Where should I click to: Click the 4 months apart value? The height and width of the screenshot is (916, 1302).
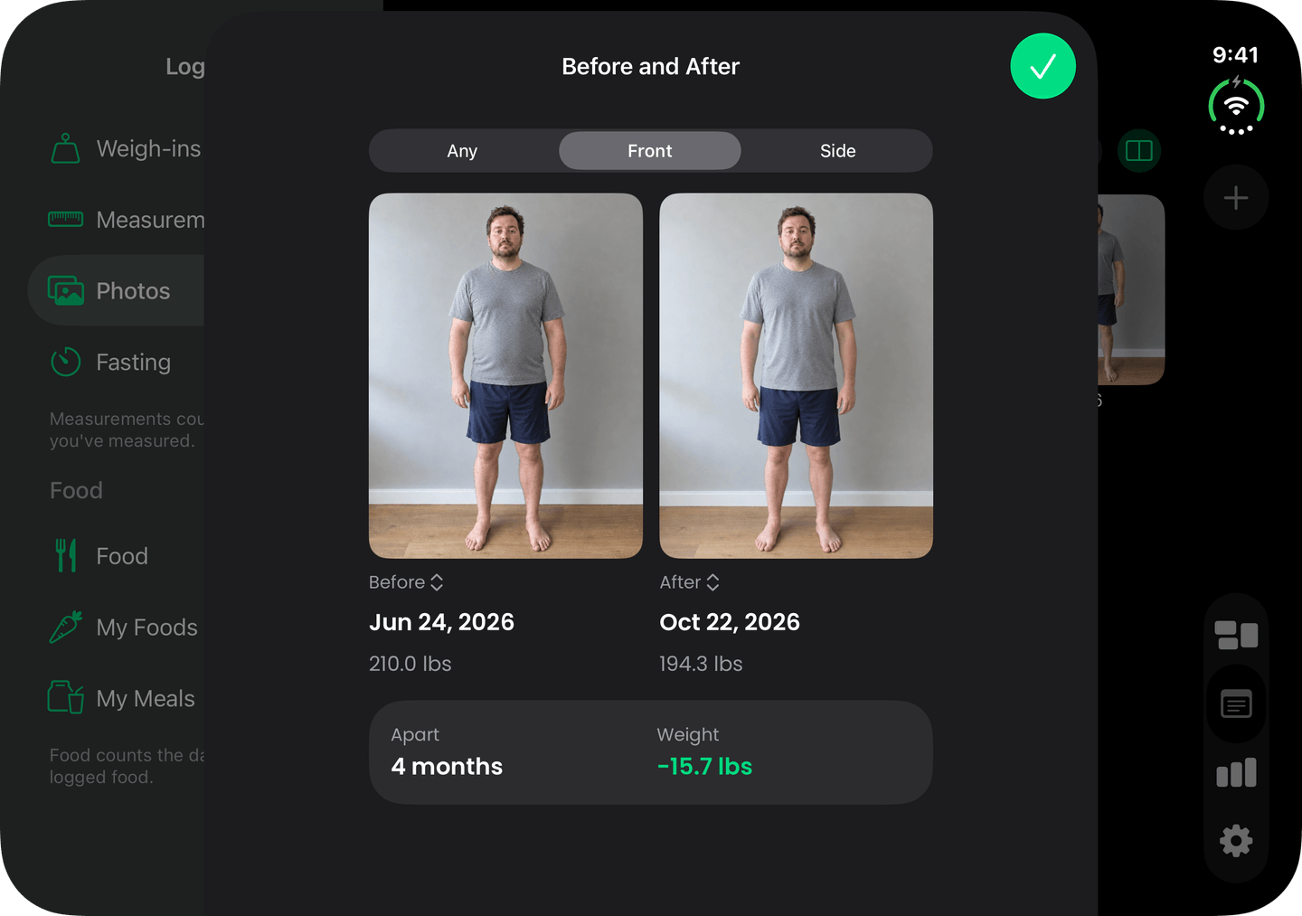pyautogui.click(x=447, y=767)
